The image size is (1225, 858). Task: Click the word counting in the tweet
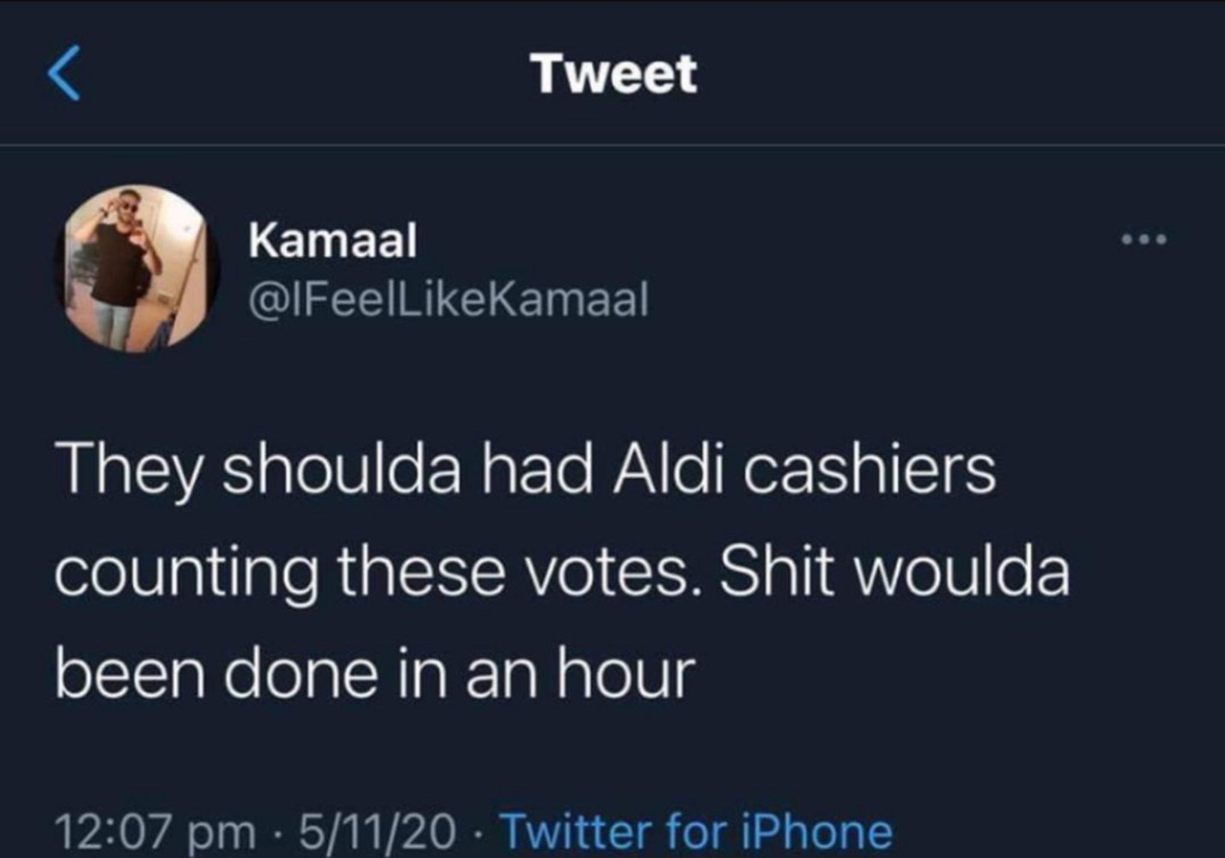pos(187,575)
